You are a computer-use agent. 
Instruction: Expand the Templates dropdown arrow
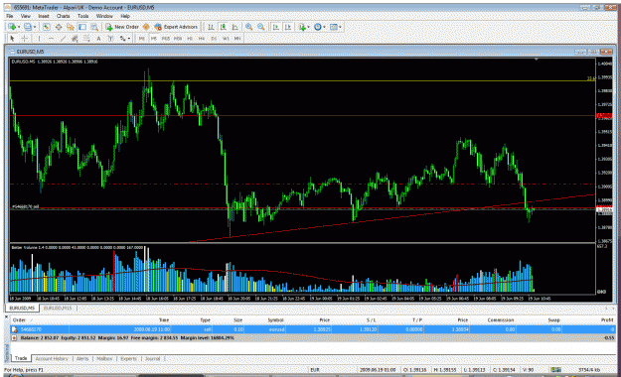click(340, 27)
